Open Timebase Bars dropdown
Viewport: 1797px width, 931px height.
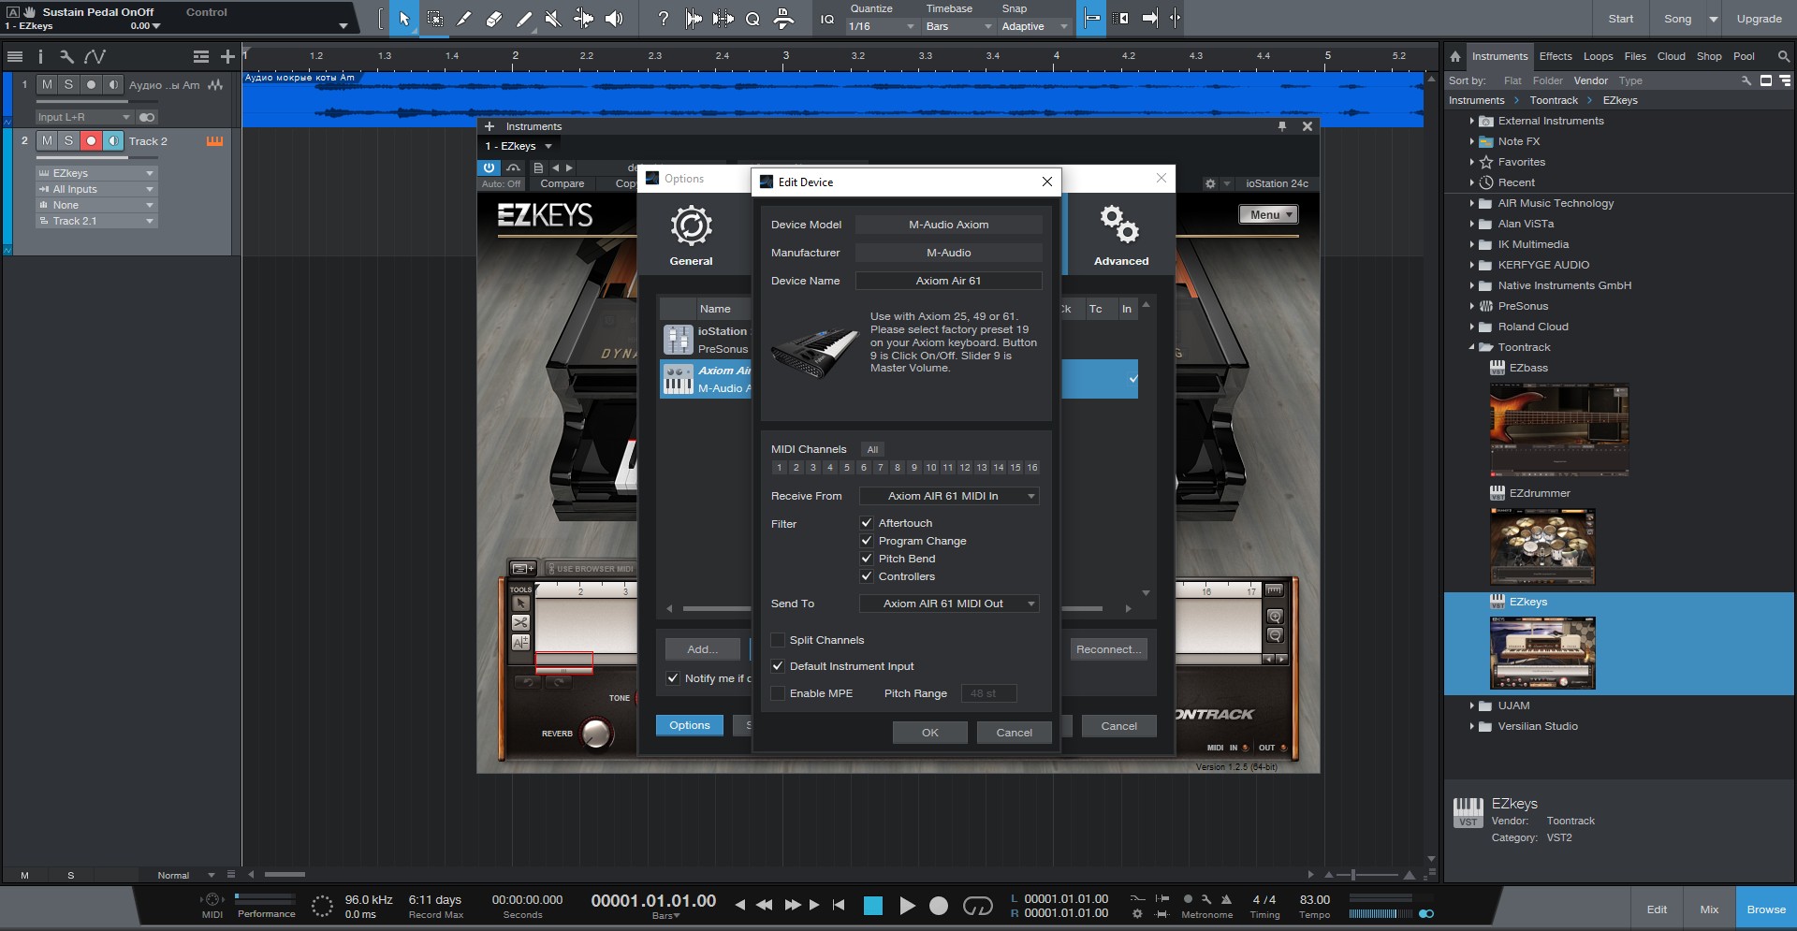[958, 26]
